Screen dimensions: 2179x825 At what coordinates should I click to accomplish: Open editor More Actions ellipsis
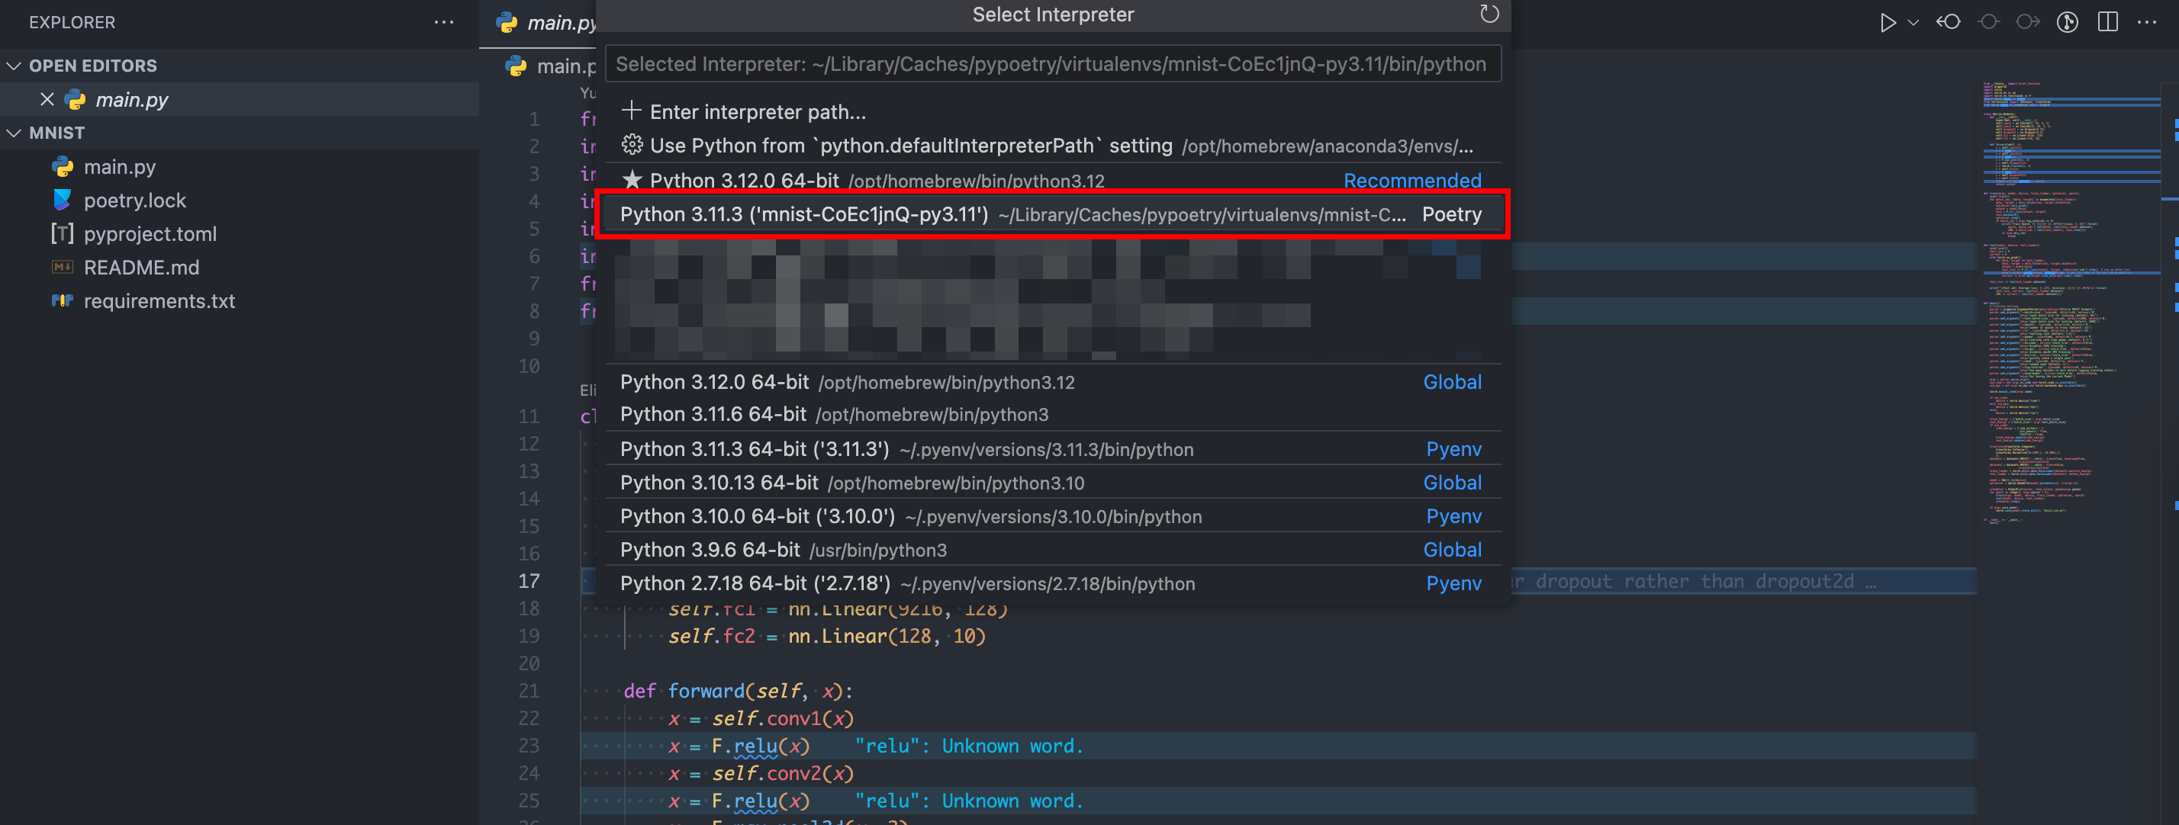coord(2147,23)
